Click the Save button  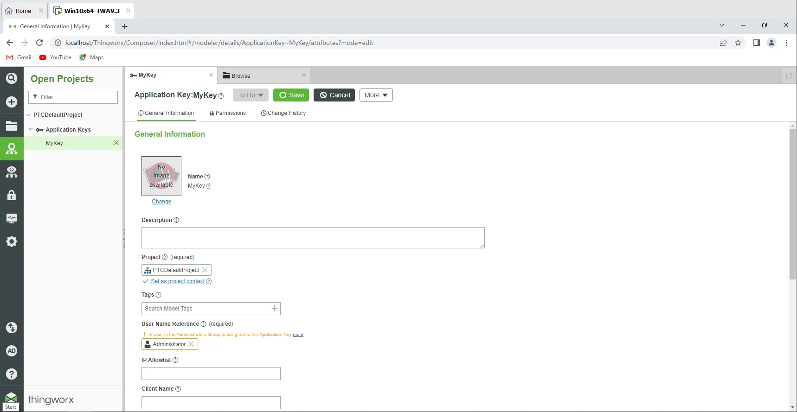(291, 95)
